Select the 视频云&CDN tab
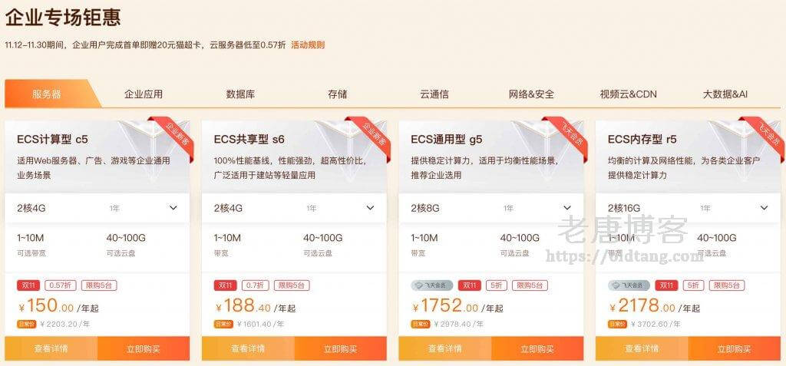This screenshot has width=786, height=366. tap(628, 94)
